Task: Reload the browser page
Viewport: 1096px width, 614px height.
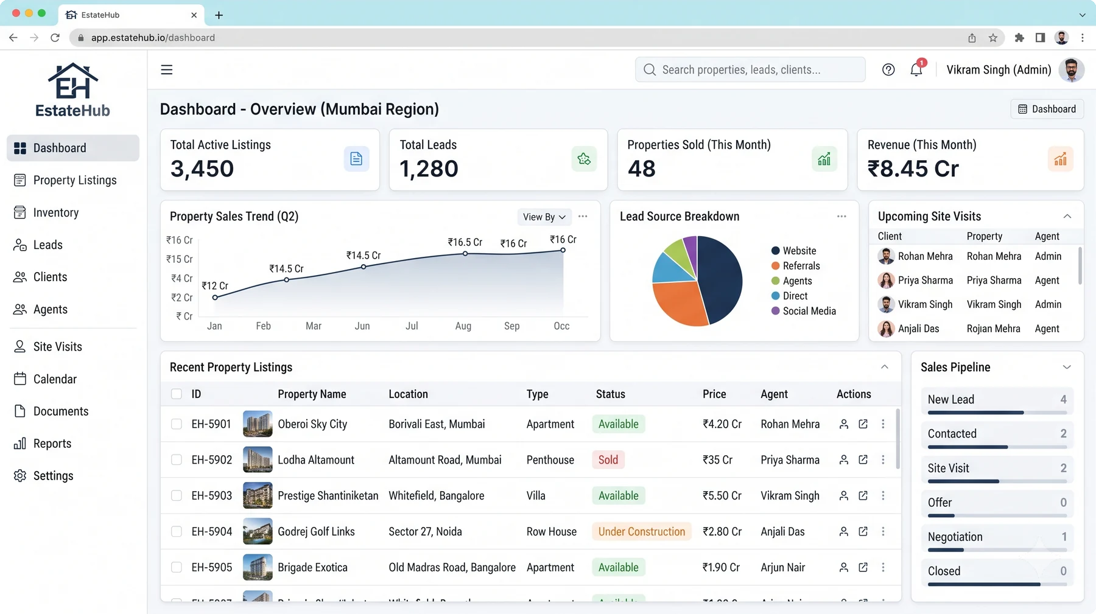Action: 55,38
